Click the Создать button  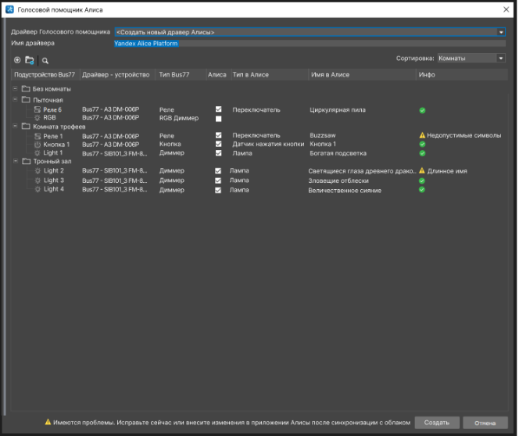pos(436,423)
